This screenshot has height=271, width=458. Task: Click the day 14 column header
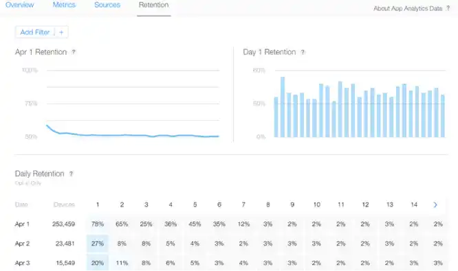[414, 205]
